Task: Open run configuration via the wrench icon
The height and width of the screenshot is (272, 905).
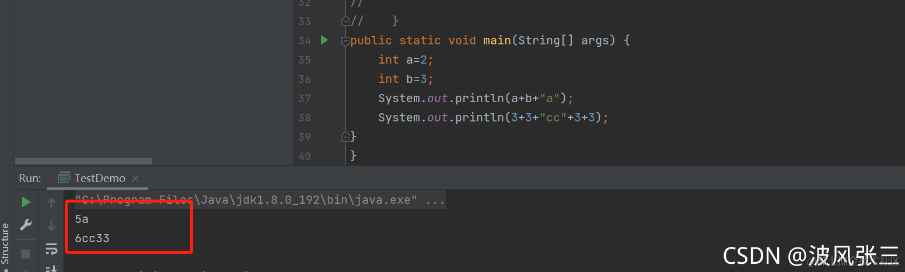Action: click(x=26, y=225)
